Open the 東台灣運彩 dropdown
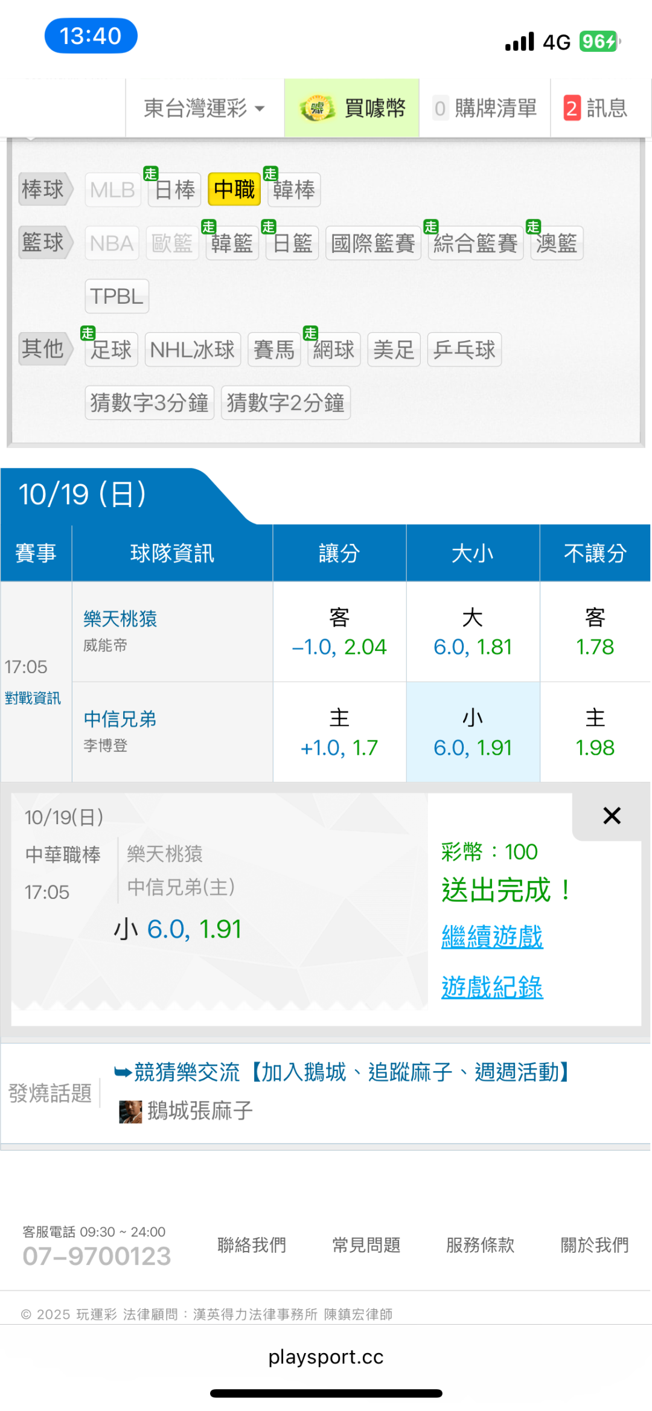652x1411 pixels. point(205,109)
